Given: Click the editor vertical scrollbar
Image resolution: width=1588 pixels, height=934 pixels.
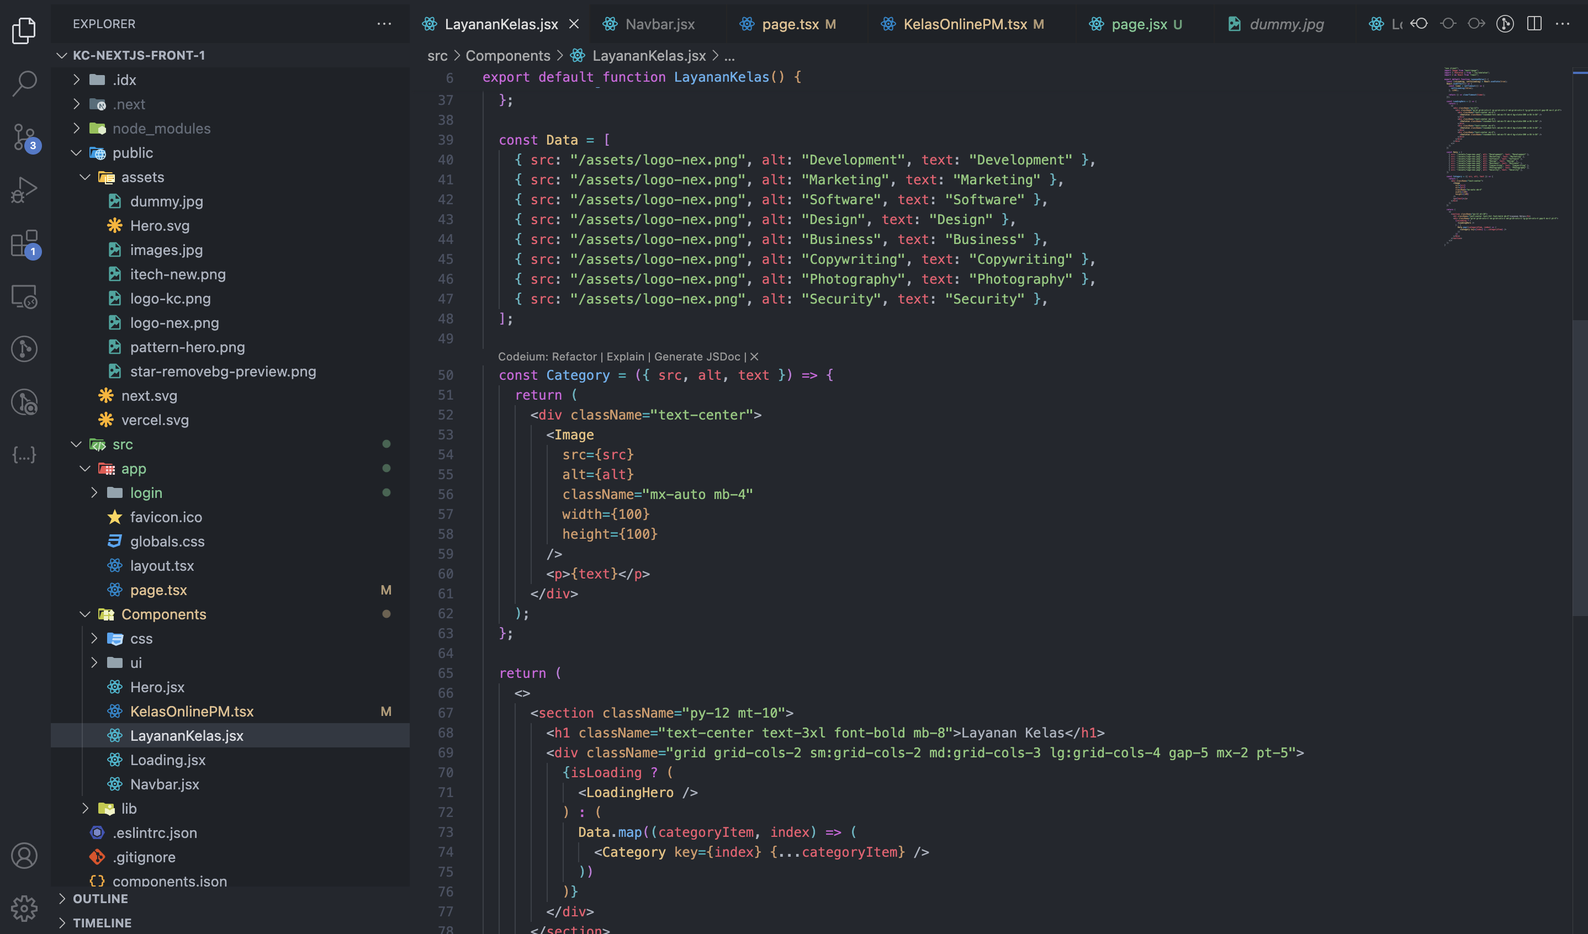Looking at the screenshot, I should tap(1580, 468).
